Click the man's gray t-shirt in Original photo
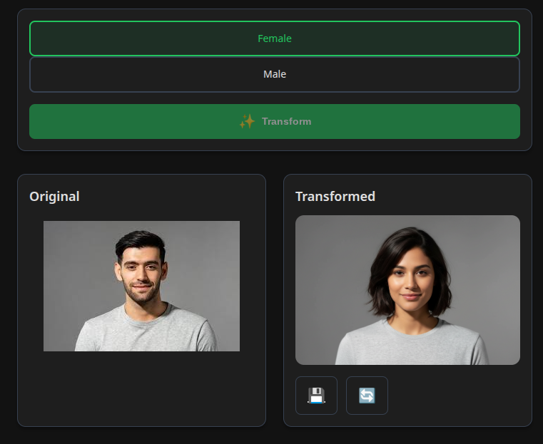Screen dimensions: 543x444 [146, 332]
